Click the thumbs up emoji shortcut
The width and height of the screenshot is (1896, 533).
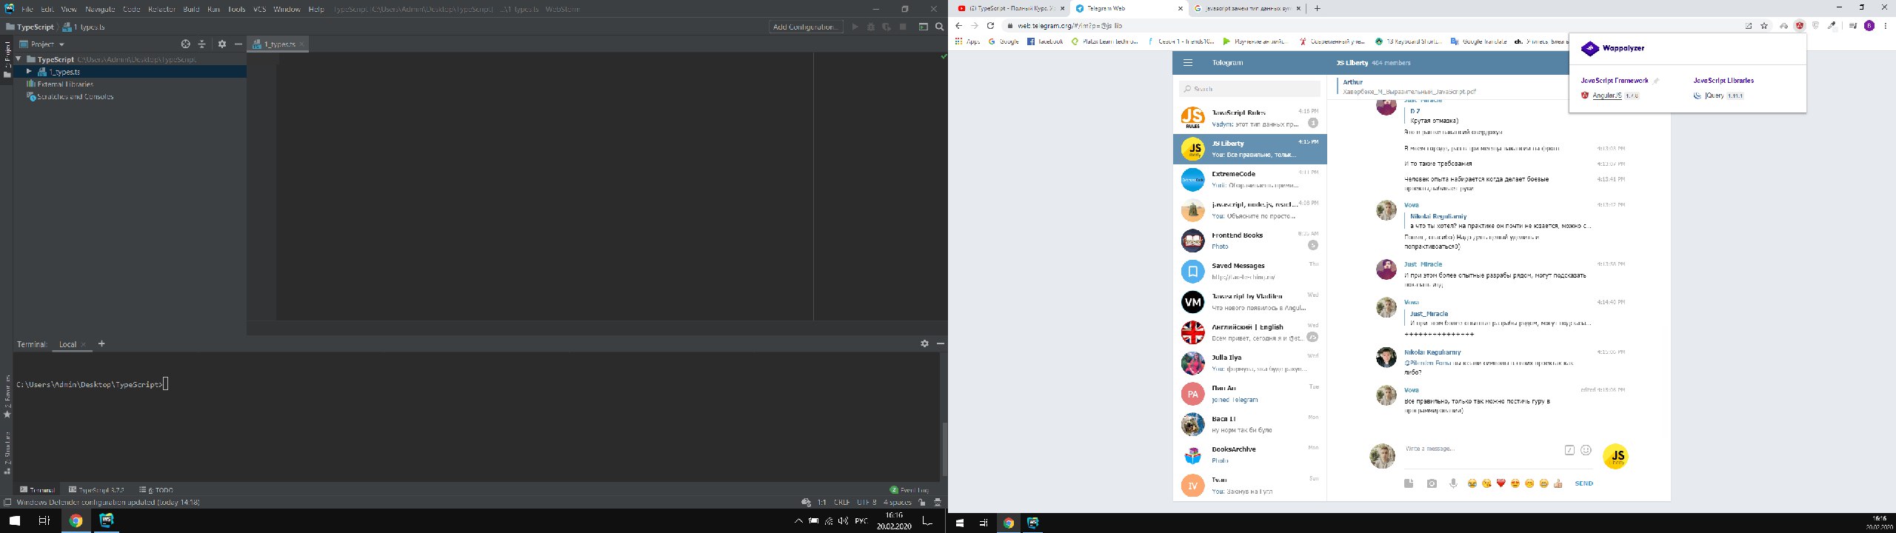coord(1558,483)
